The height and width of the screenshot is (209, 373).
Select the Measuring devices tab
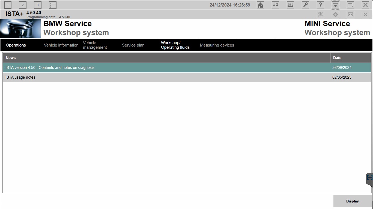click(x=217, y=45)
